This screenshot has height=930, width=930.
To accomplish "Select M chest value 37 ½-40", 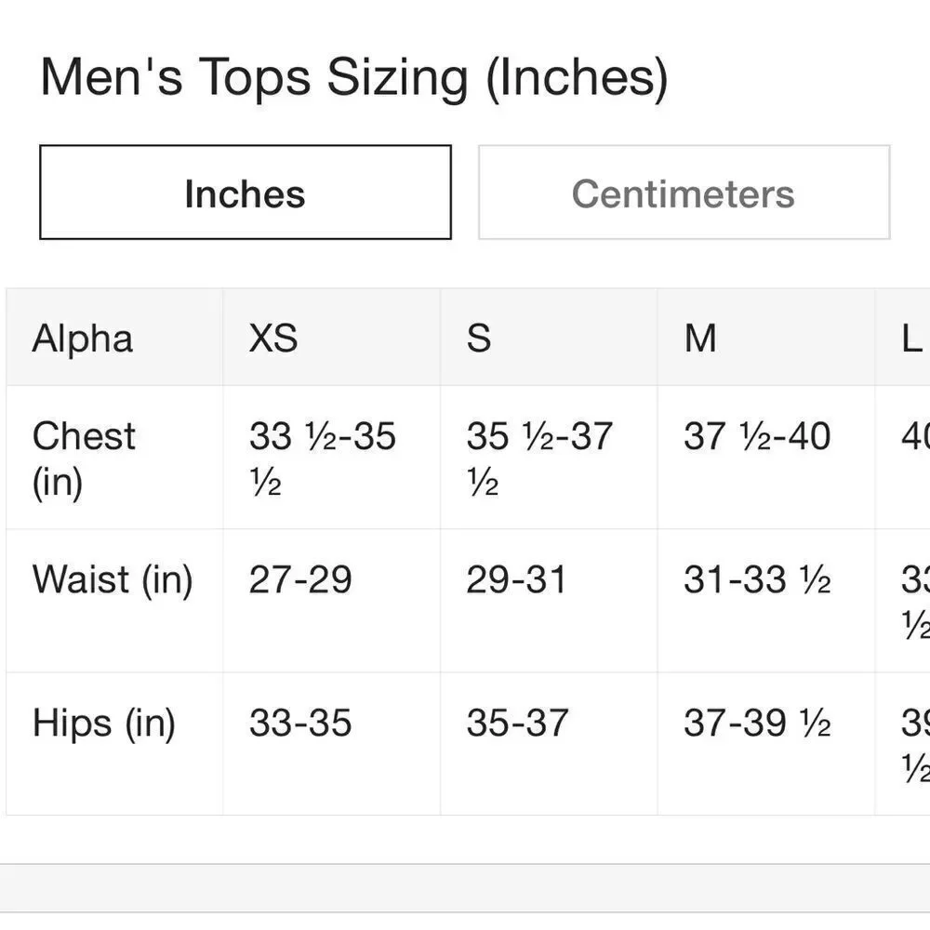I will coord(757,436).
